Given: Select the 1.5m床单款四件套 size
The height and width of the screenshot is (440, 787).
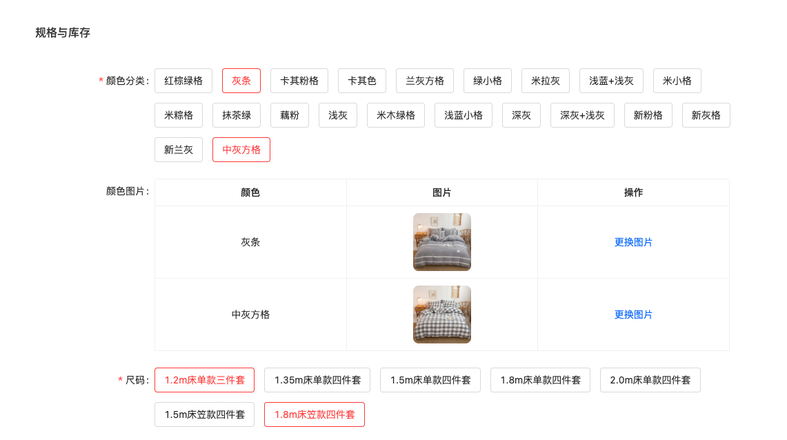Looking at the screenshot, I should point(430,380).
